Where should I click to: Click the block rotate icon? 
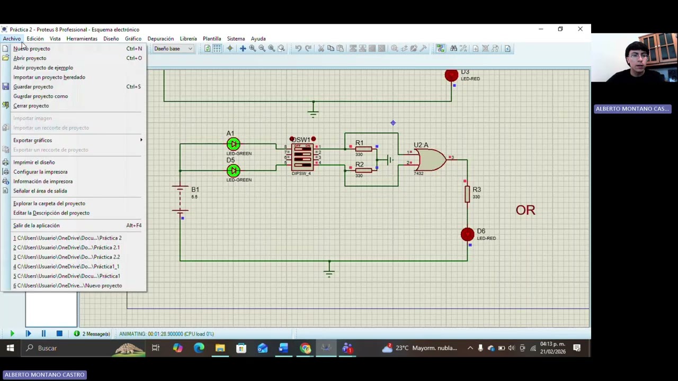click(x=372, y=48)
